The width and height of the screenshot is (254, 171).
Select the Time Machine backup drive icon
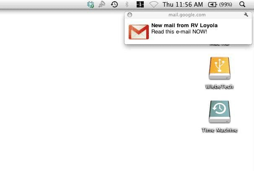tap(220, 112)
